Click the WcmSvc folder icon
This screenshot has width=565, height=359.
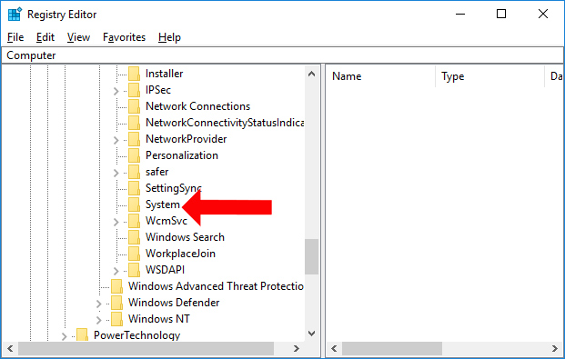pos(134,221)
